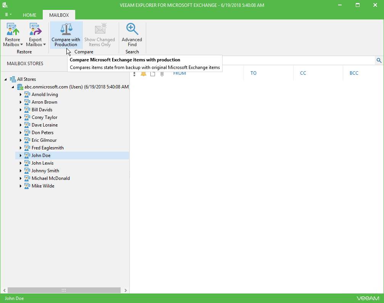Expand the John Doe mailbox
The height and width of the screenshot is (303, 384).
[x=21, y=156]
